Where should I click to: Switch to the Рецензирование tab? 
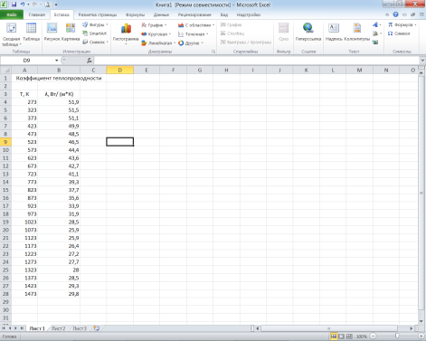click(194, 14)
